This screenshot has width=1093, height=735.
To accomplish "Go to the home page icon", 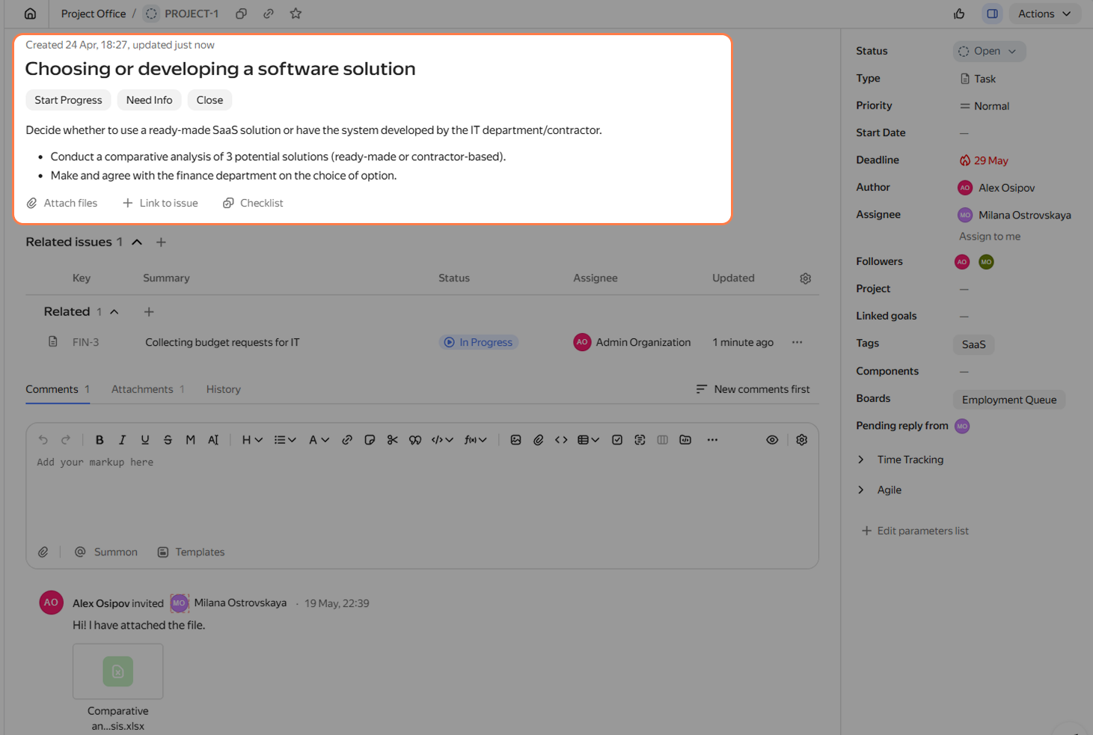I will point(30,13).
